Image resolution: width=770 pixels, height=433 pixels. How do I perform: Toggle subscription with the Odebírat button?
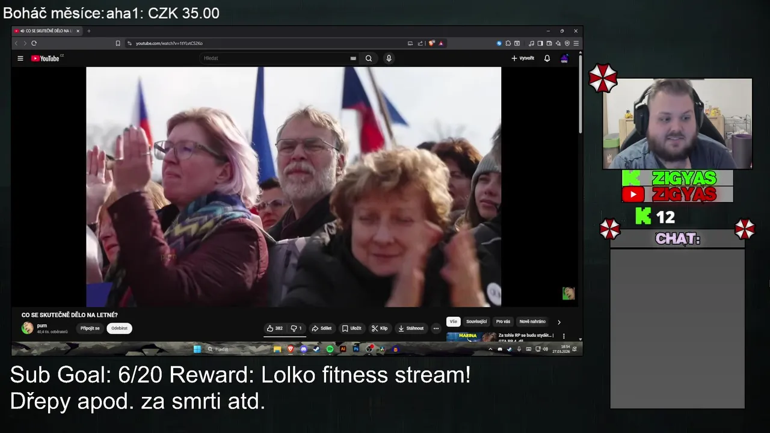[x=119, y=328]
